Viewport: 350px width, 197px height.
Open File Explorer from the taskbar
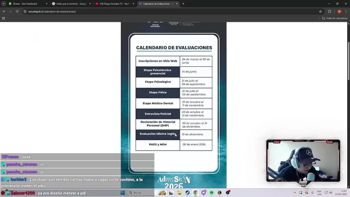coord(179,193)
